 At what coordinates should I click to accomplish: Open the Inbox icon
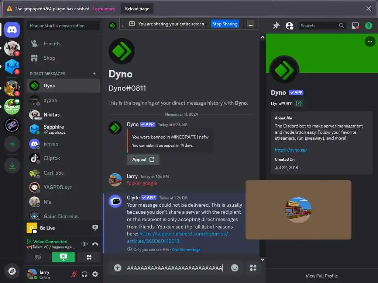[x=355, y=25]
